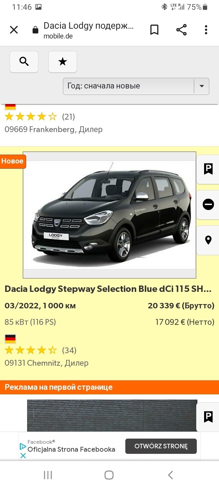Image resolution: width=219 pixels, height=488 pixels.
Task: Hide the Dacia Lodgy listing via minus icon
Action: click(208, 204)
